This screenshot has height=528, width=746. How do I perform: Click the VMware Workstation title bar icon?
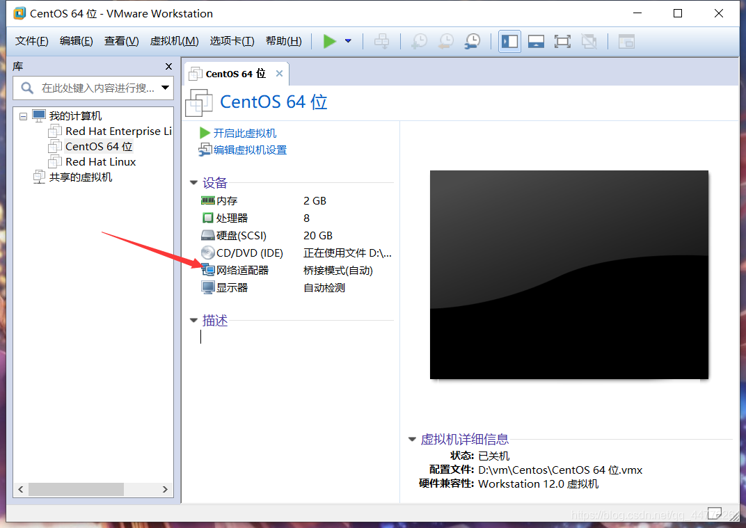19,13
